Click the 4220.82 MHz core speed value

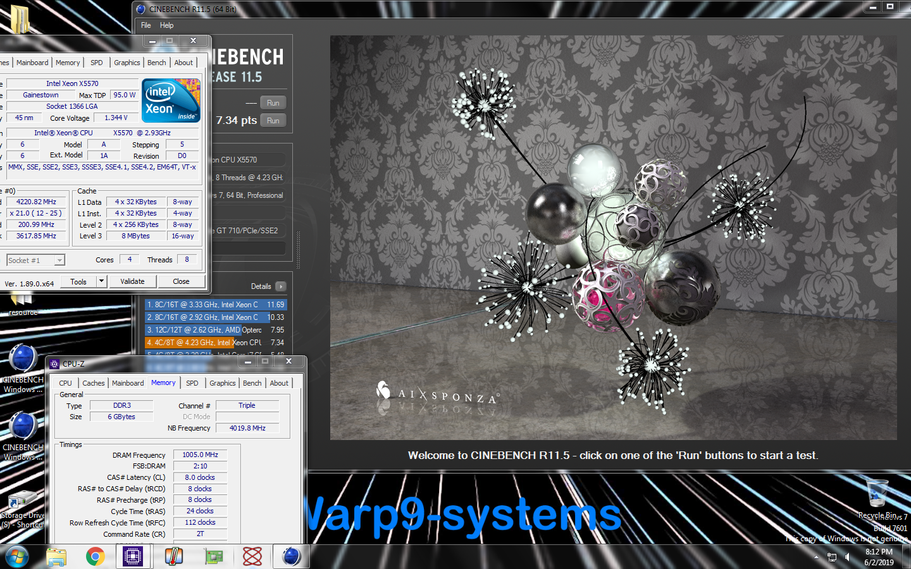coord(36,202)
